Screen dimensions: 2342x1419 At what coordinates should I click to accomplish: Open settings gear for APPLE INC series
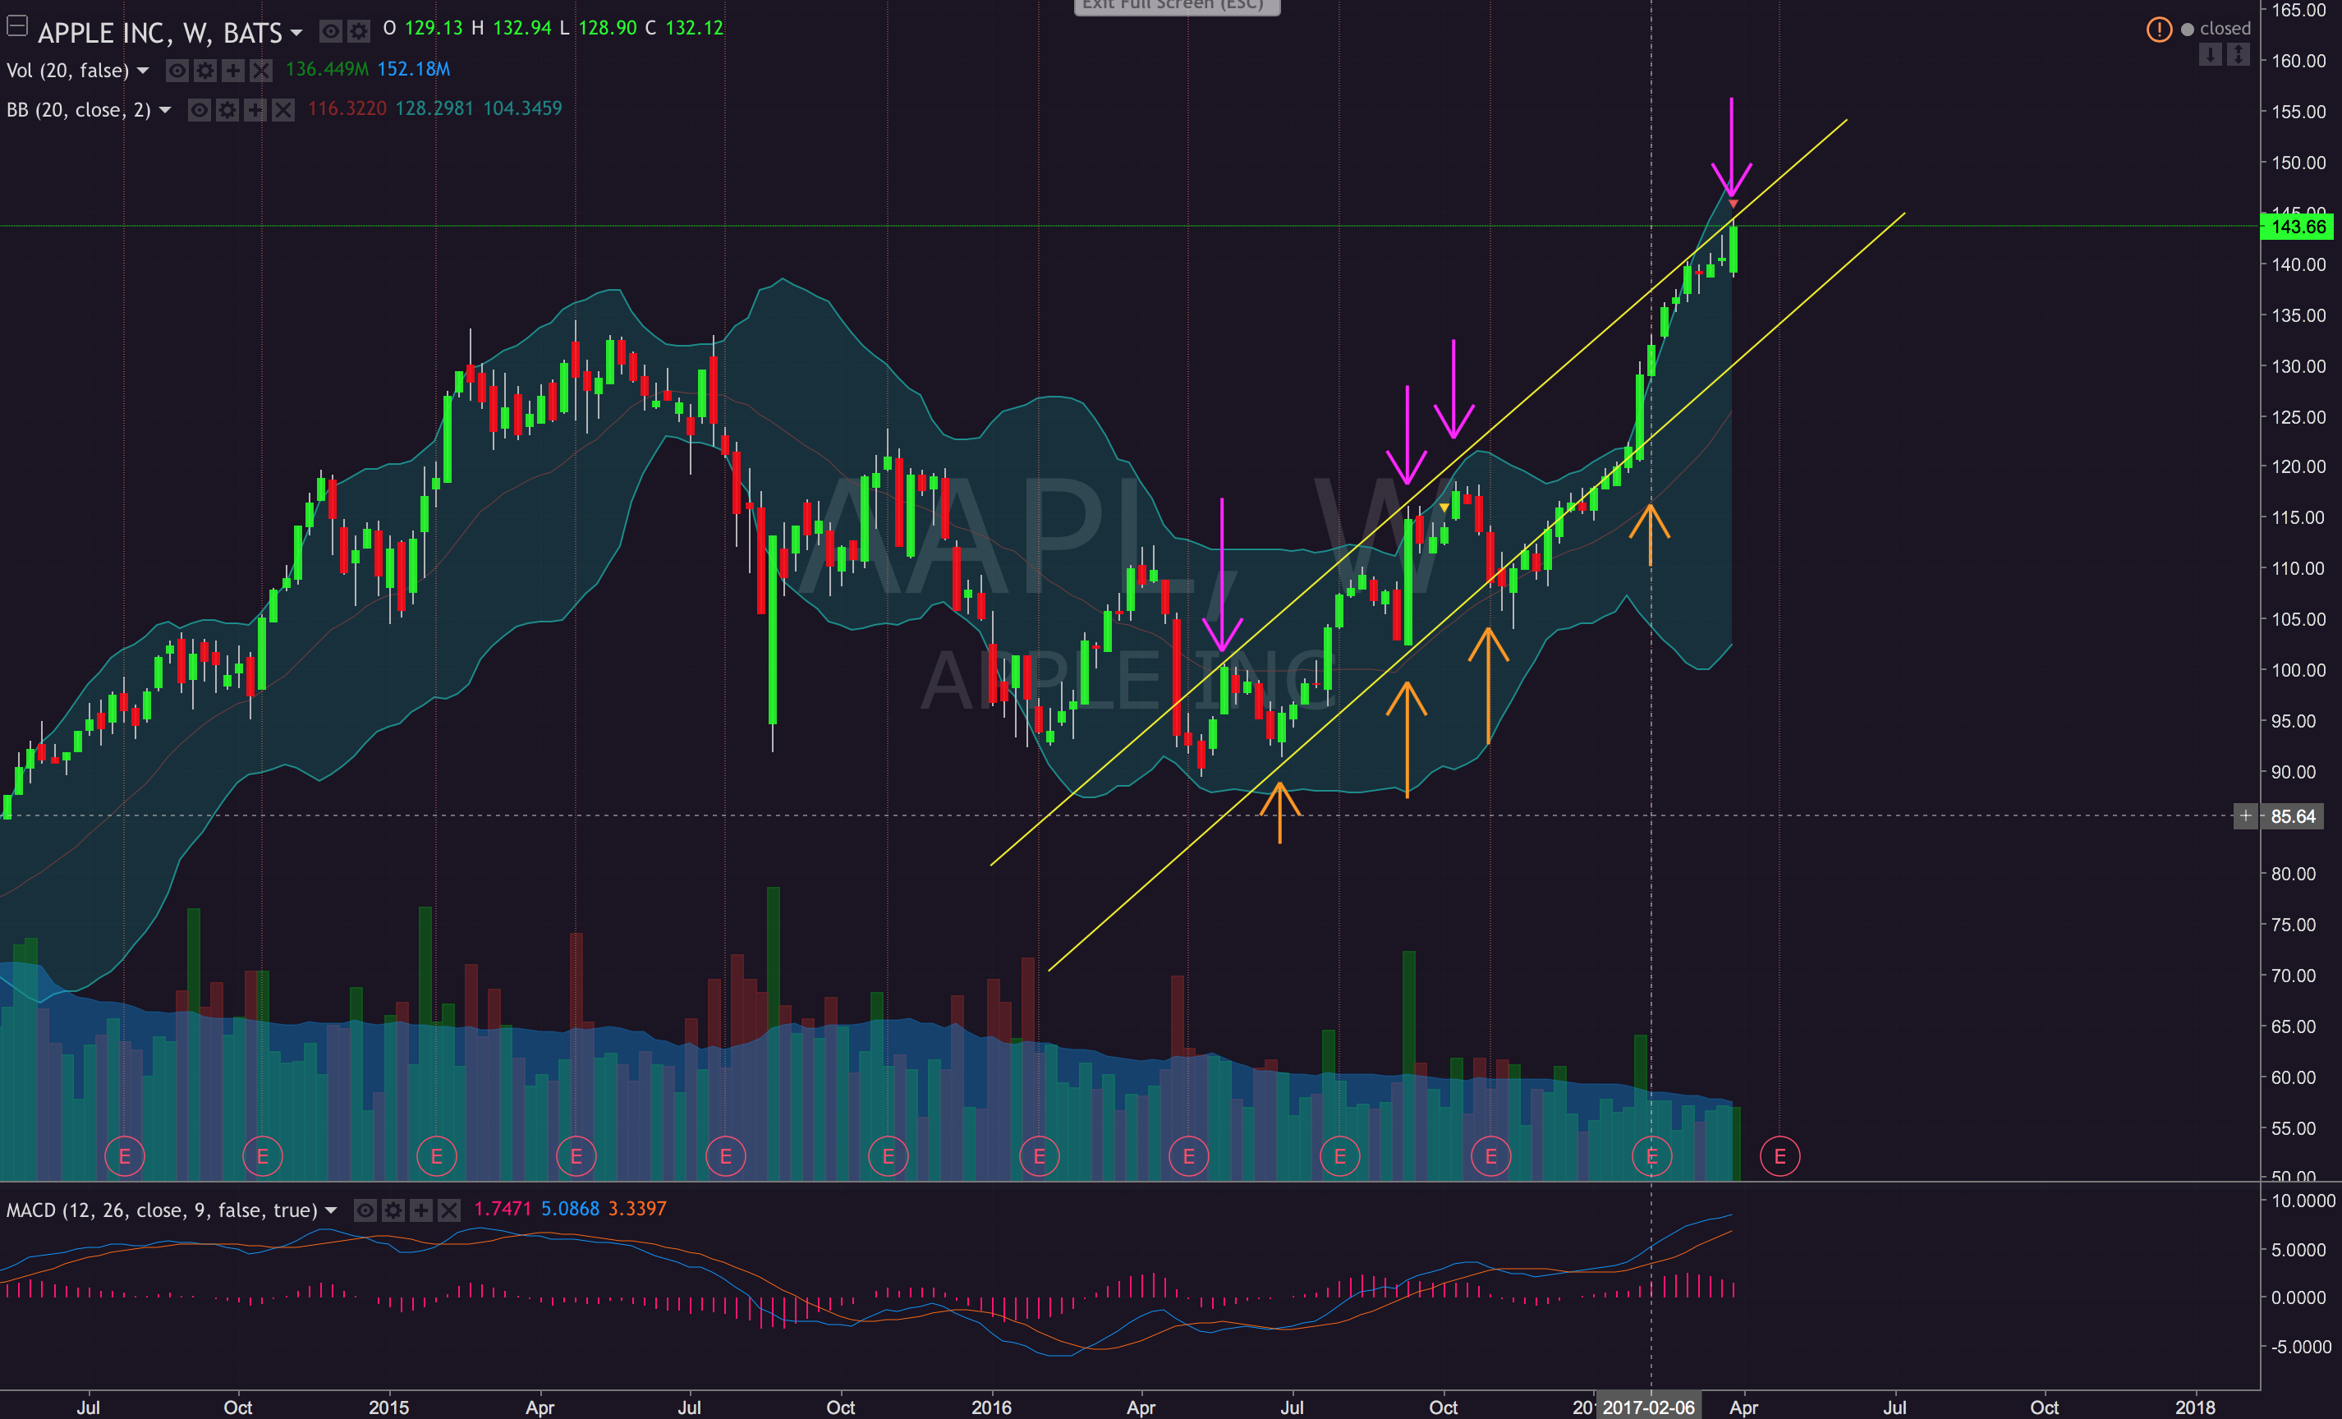[x=358, y=31]
